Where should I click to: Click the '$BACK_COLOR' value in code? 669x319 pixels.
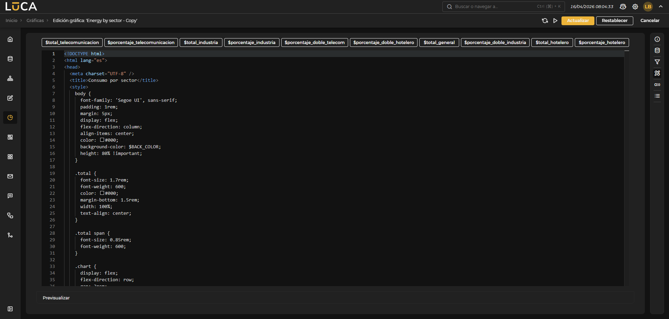(143, 147)
